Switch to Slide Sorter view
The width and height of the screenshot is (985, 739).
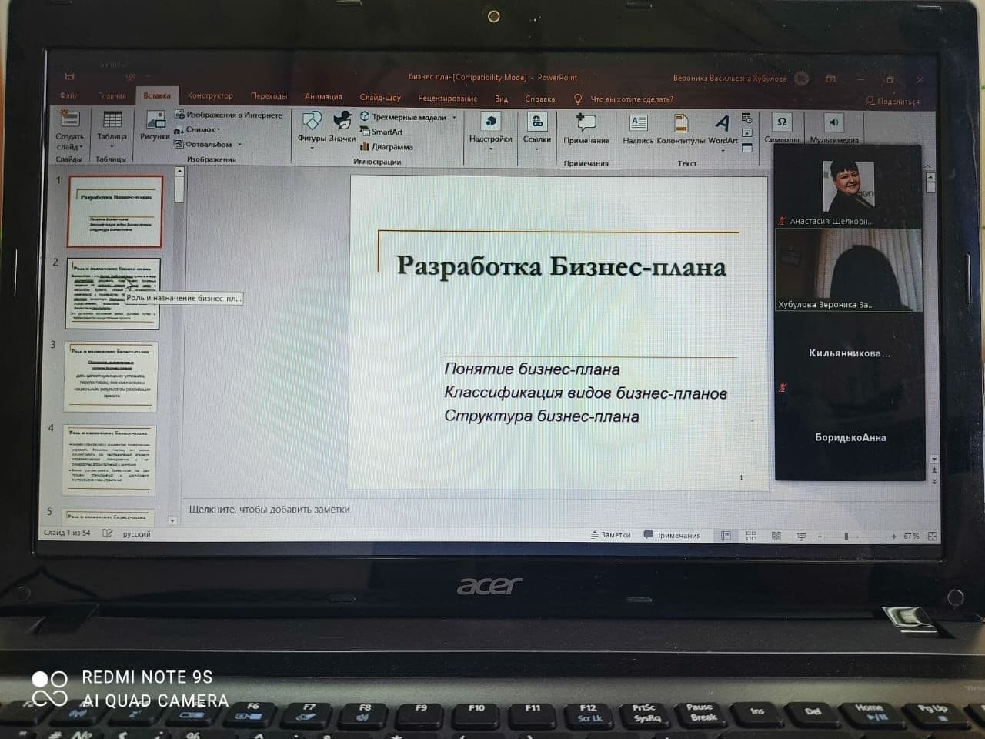[x=751, y=536]
